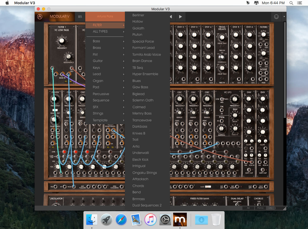Image resolution: width=308 pixels, height=229 pixels.
Task: Open the toolbar dropdown arrow at far right
Action: pyautogui.click(x=284, y=17)
